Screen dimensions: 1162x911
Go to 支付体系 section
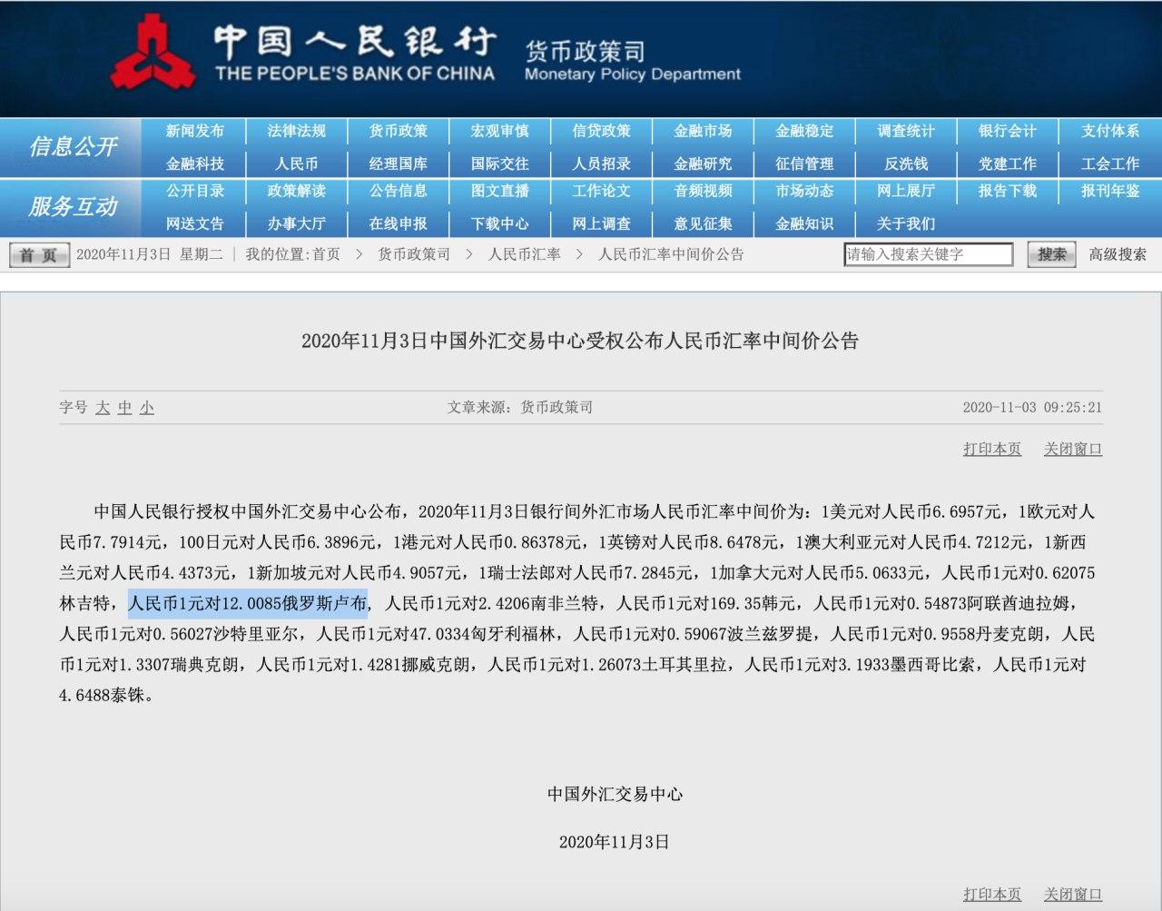(x=1110, y=131)
